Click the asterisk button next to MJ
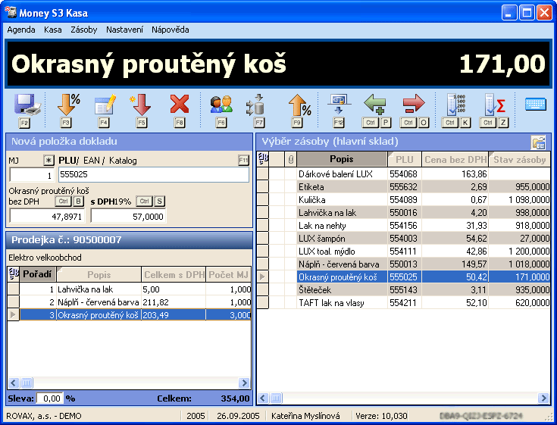Screen dimensions: 557x425 49,161
